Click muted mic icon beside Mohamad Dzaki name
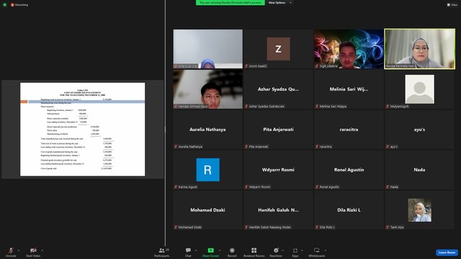This screenshot has height=259, width=461. tap(176, 227)
